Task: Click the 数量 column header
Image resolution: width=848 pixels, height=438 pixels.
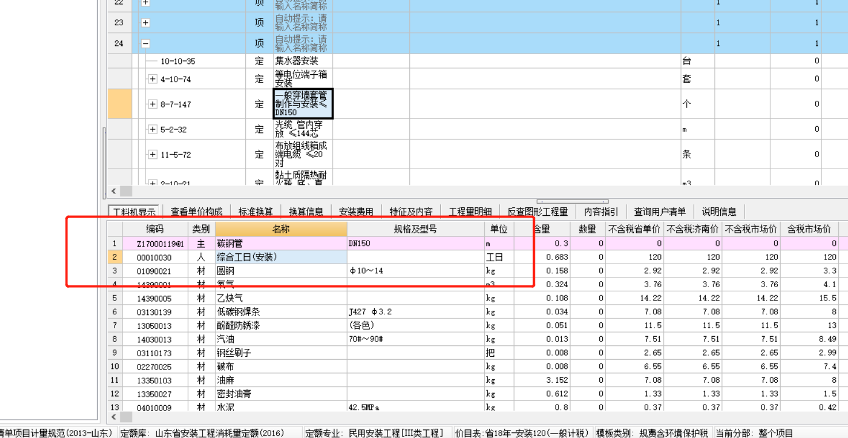Action: click(x=587, y=229)
